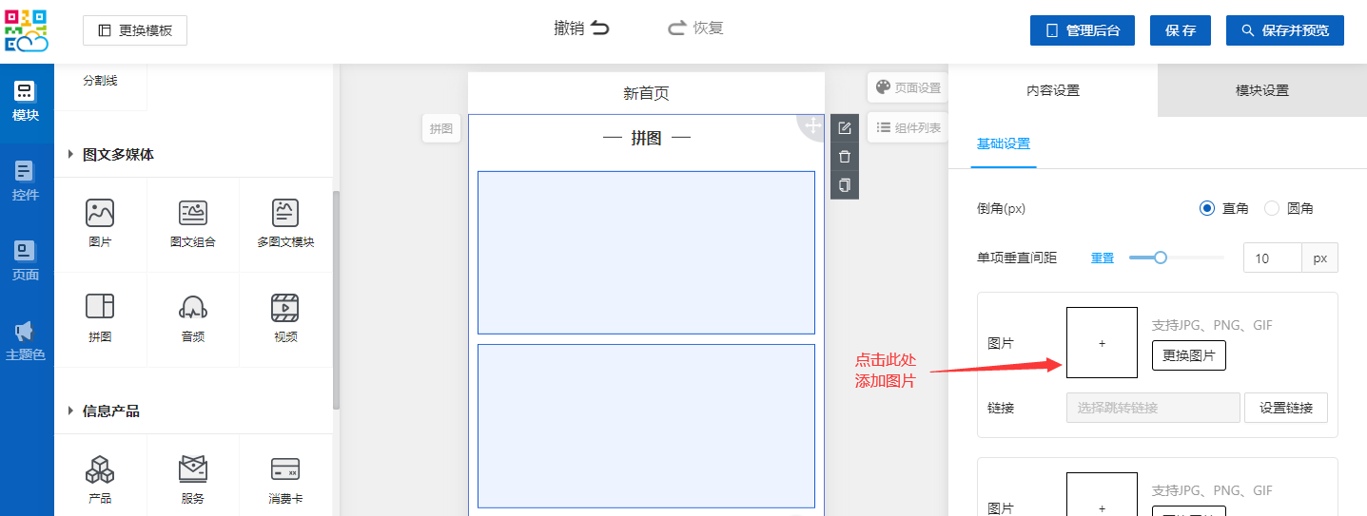Select the 图文组合 module icon
1367x516 pixels.
click(193, 213)
